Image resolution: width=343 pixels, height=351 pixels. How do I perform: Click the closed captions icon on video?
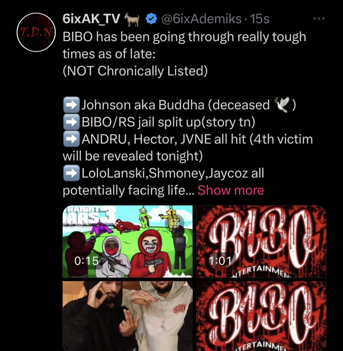click(x=174, y=223)
